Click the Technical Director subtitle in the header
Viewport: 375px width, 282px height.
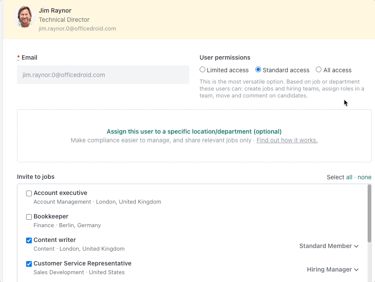64,20
